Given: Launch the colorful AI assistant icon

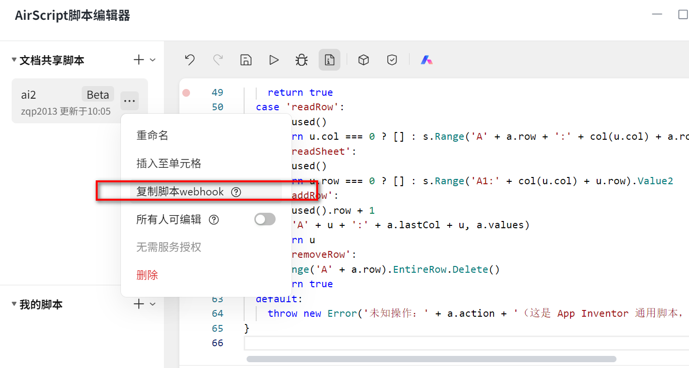Looking at the screenshot, I should tap(426, 60).
